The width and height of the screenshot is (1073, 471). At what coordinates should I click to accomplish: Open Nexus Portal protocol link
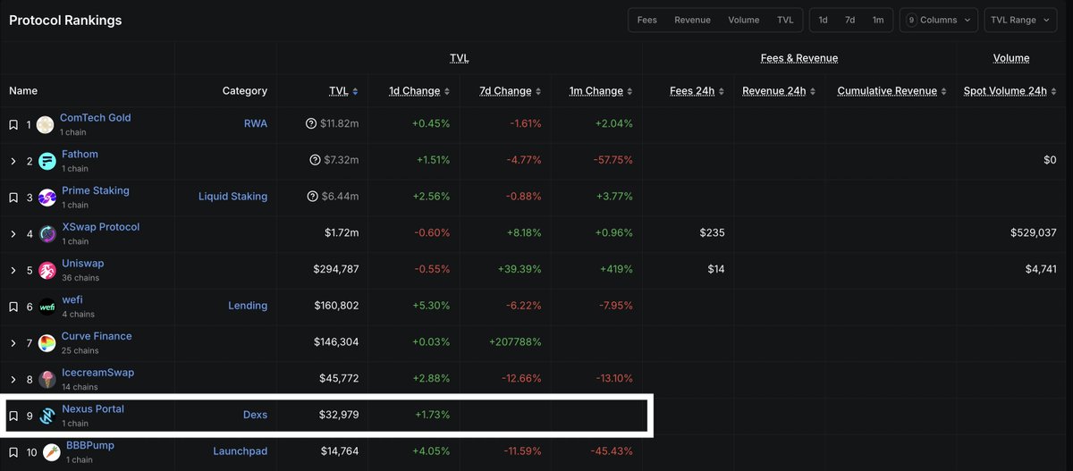[x=93, y=409]
